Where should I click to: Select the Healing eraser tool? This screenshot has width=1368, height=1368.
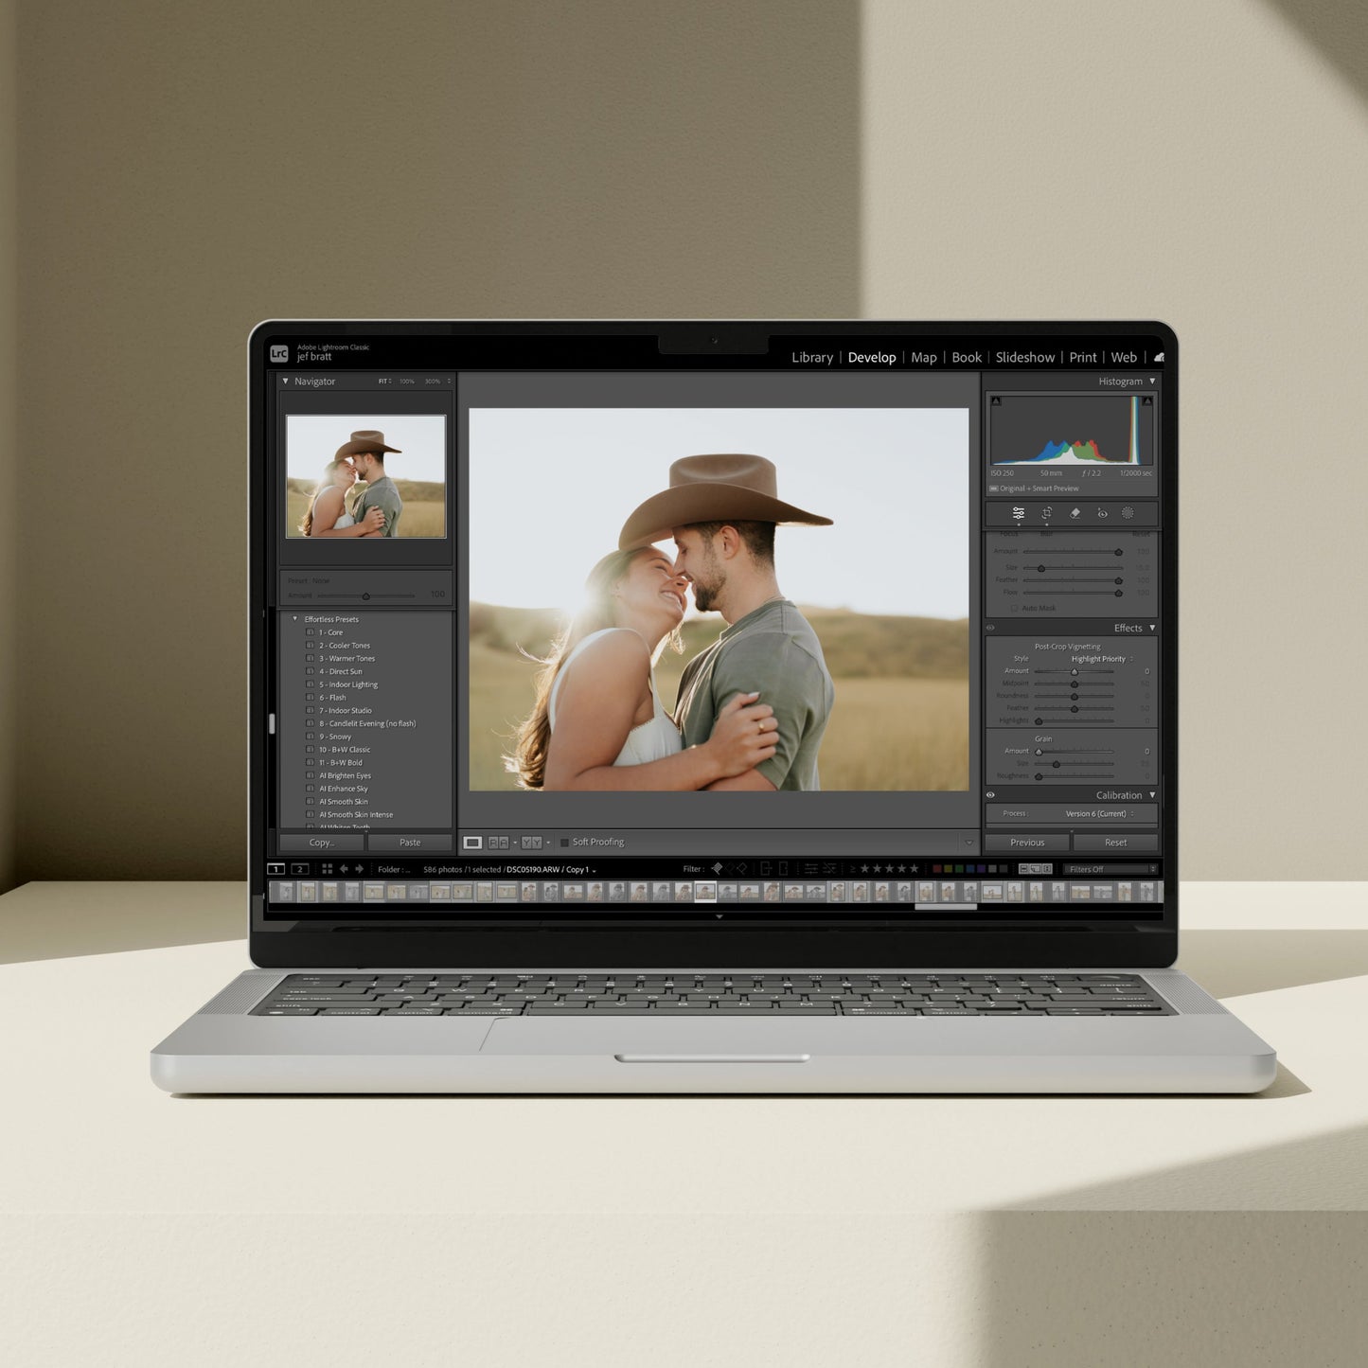[x=1075, y=513]
